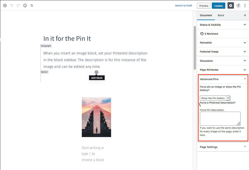Open the content structure info icon
Image resolution: width=249 pixels, height=170 pixels.
[25, 6]
